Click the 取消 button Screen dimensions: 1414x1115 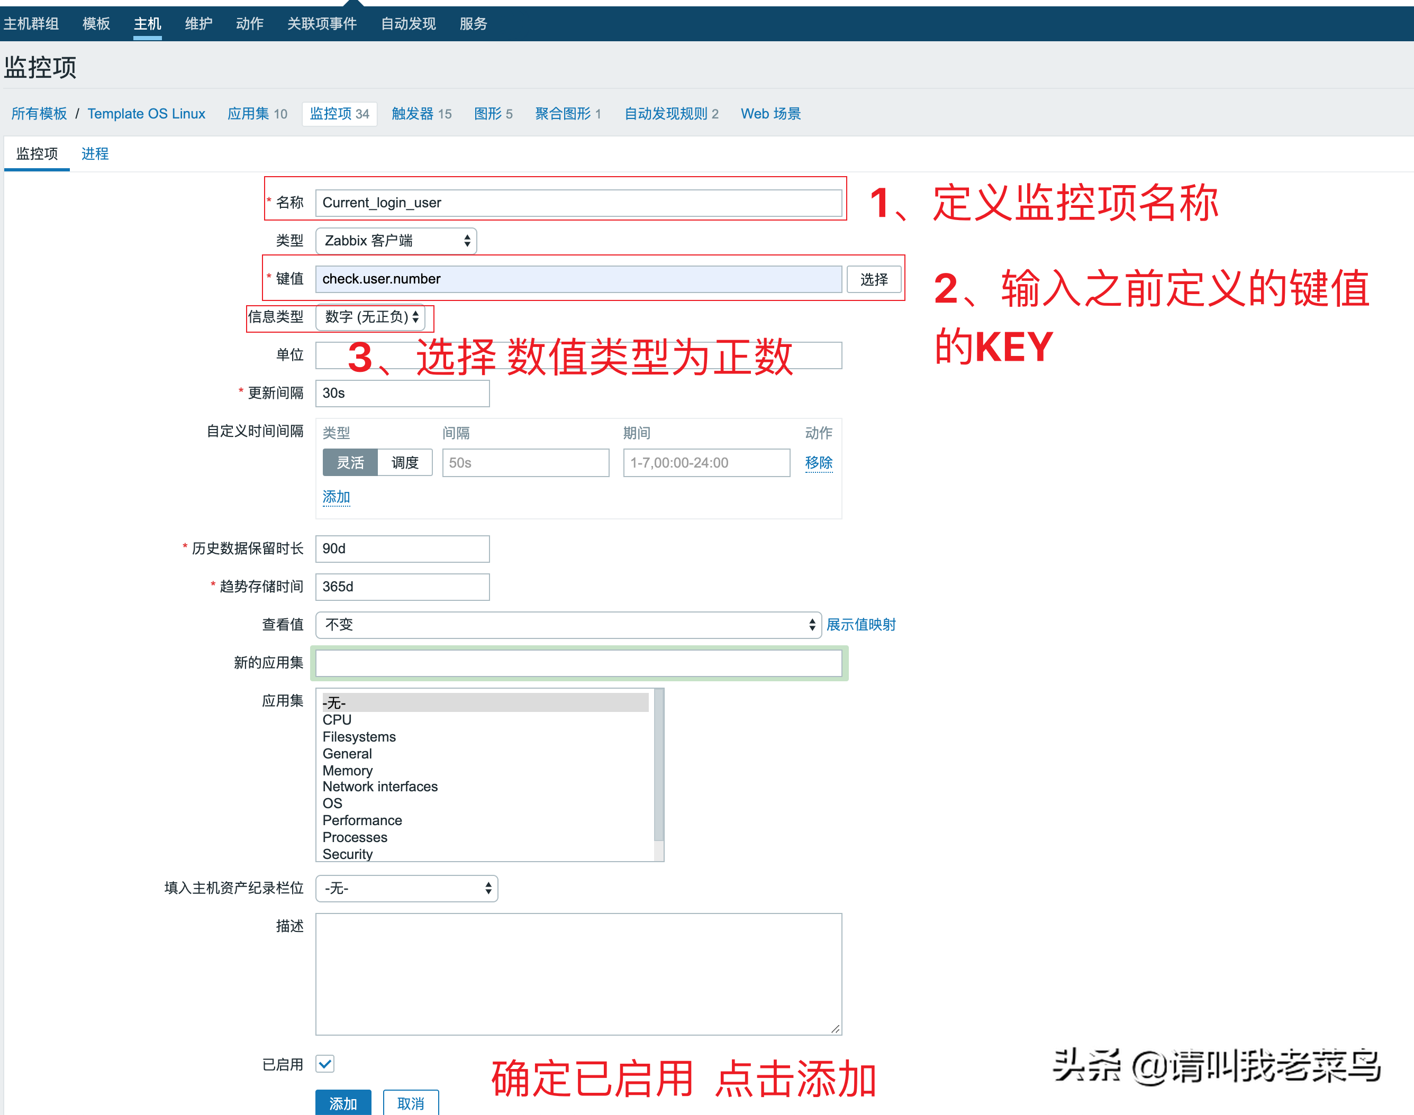click(410, 1103)
